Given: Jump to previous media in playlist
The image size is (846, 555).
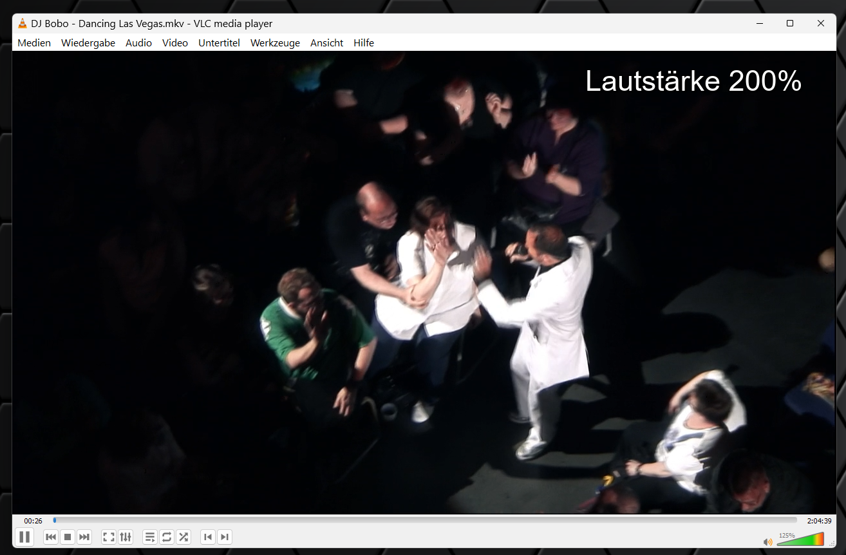Looking at the screenshot, I should 51,537.
